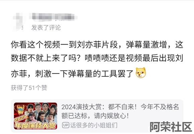Open uploader 话很多的小姐姐们

[x=94, y=125]
